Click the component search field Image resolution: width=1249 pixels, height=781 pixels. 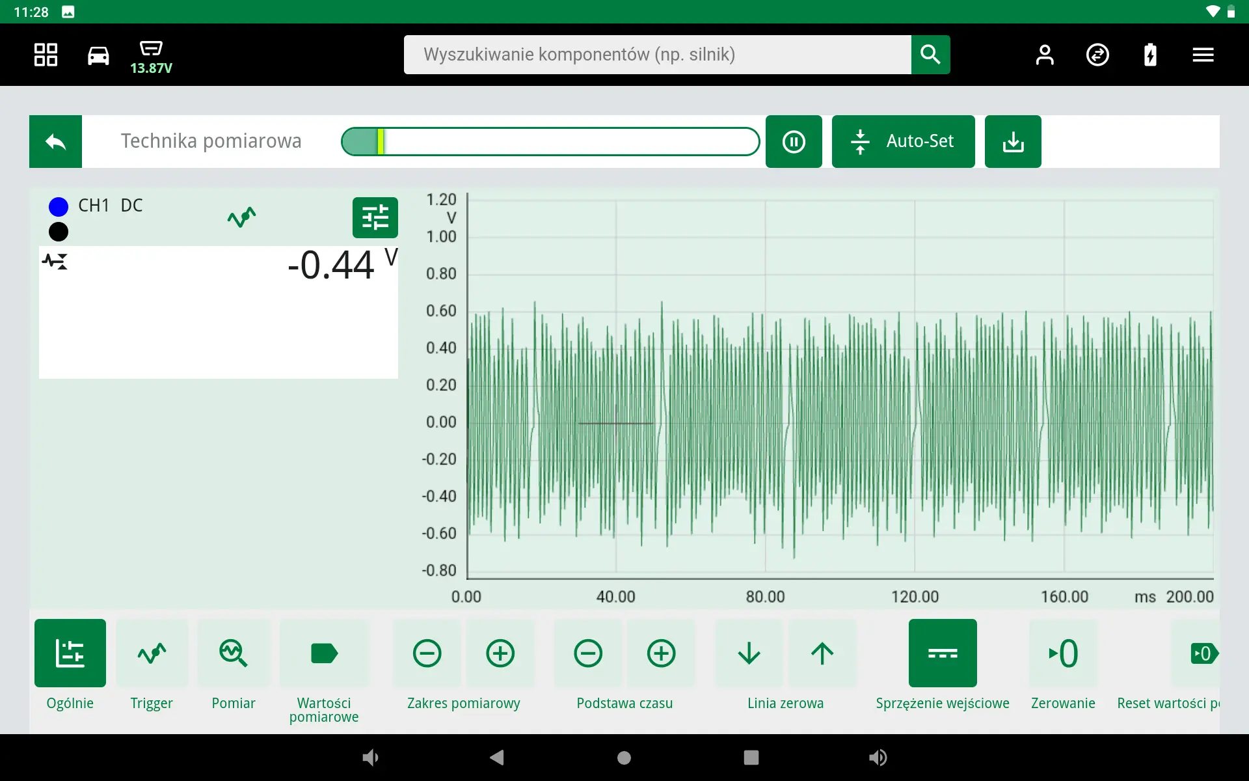coord(657,55)
